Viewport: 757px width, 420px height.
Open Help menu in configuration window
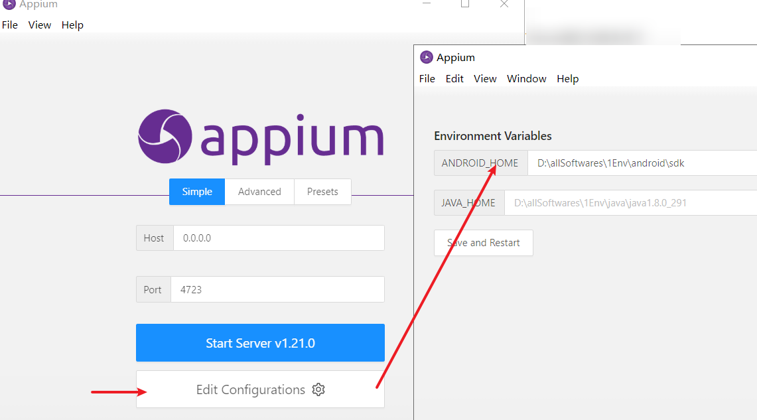tap(567, 79)
